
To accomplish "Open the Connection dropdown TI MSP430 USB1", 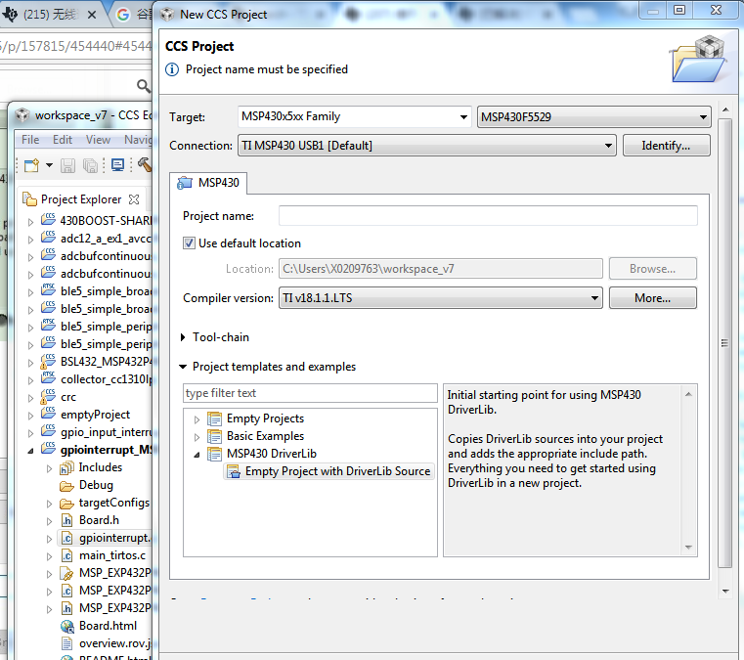I will pyautogui.click(x=427, y=146).
